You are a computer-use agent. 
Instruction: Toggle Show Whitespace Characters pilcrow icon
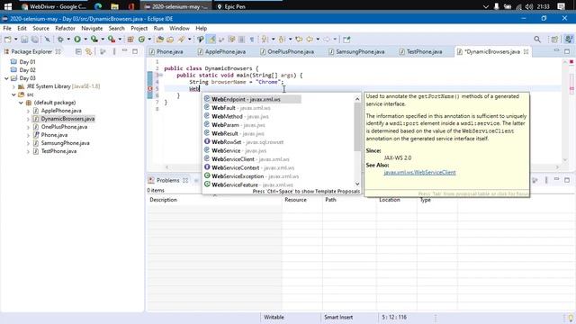pos(252,40)
